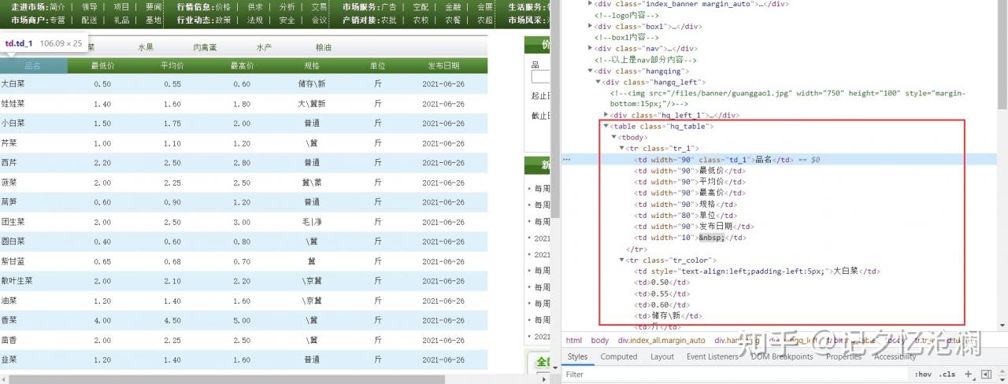The image size is (1008, 384).
Task: Click the 香菜 product name cell
Action: tap(9, 320)
